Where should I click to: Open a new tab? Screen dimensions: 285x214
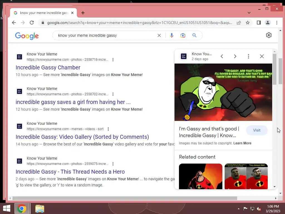[83, 13]
